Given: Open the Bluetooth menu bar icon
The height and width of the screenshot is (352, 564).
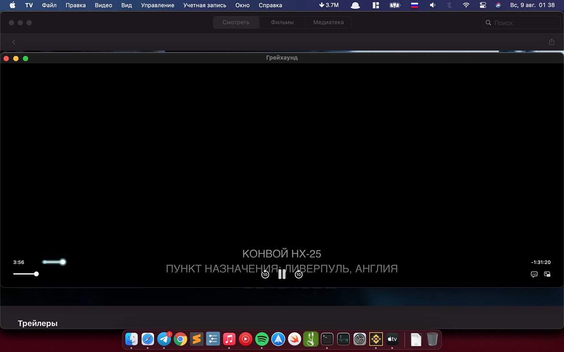Looking at the screenshot, I should [x=449, y=5].
